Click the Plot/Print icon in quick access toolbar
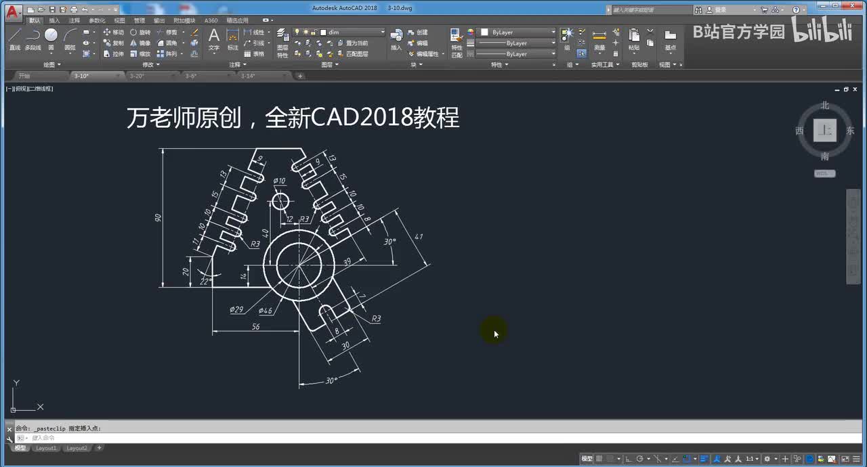 pyautogui.click(x=75, y=9)
